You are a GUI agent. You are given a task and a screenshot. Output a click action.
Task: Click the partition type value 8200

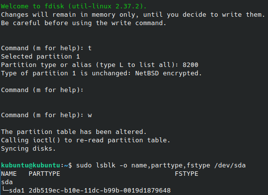pos(191,65)
